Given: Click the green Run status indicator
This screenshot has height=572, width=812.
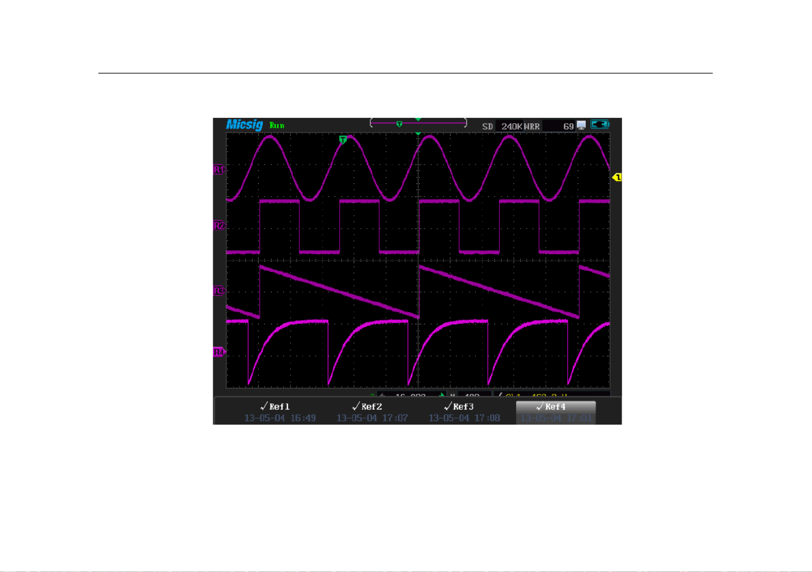Looking at the screenshot, I should tap(277, 126).
